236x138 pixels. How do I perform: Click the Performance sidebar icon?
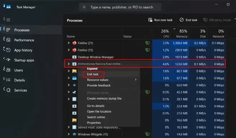pyautogui.click(x=8, y=40)
